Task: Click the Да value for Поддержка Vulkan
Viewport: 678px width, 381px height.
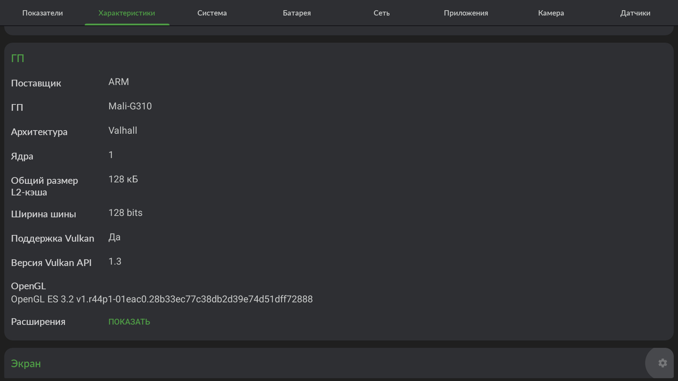Action: pyautogui.click(x=114, y=237)
